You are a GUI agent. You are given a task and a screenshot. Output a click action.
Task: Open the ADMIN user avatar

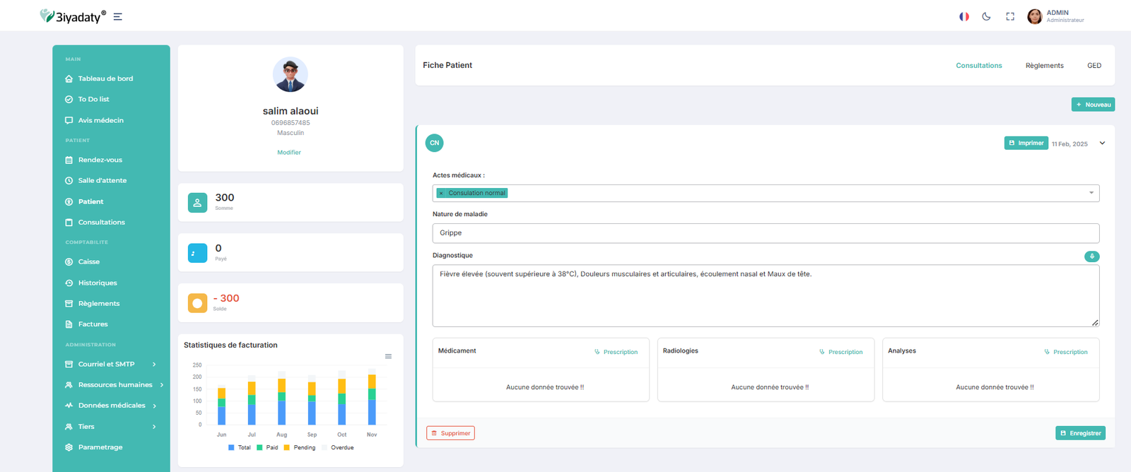coord(1034,16)
